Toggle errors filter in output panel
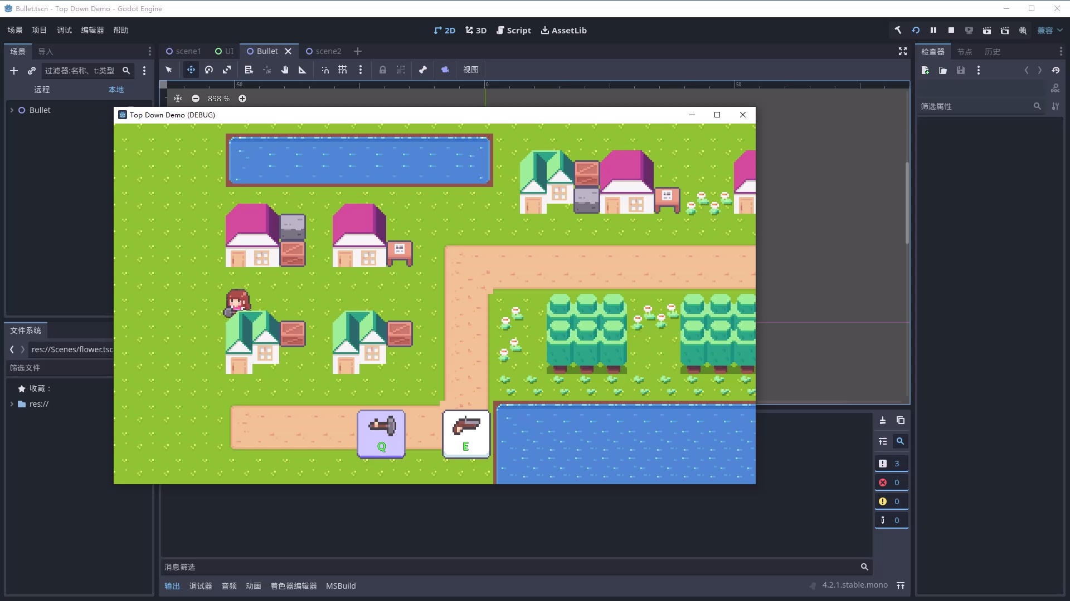This screenshot has height=601, width=1070. (x=891, y=482)
